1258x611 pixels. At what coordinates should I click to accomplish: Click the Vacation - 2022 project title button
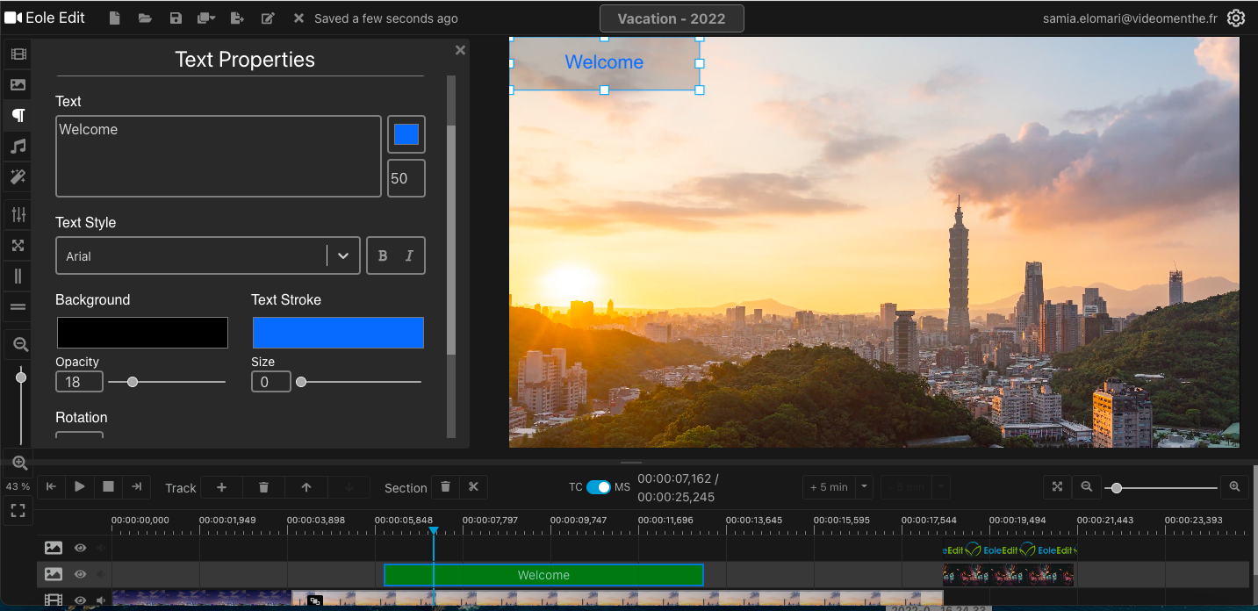coord(672,18)
